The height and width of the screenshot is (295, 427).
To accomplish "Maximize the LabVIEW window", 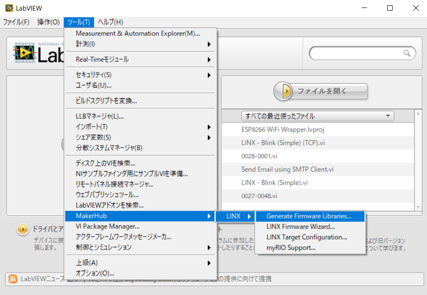I will tap(390, 8).
